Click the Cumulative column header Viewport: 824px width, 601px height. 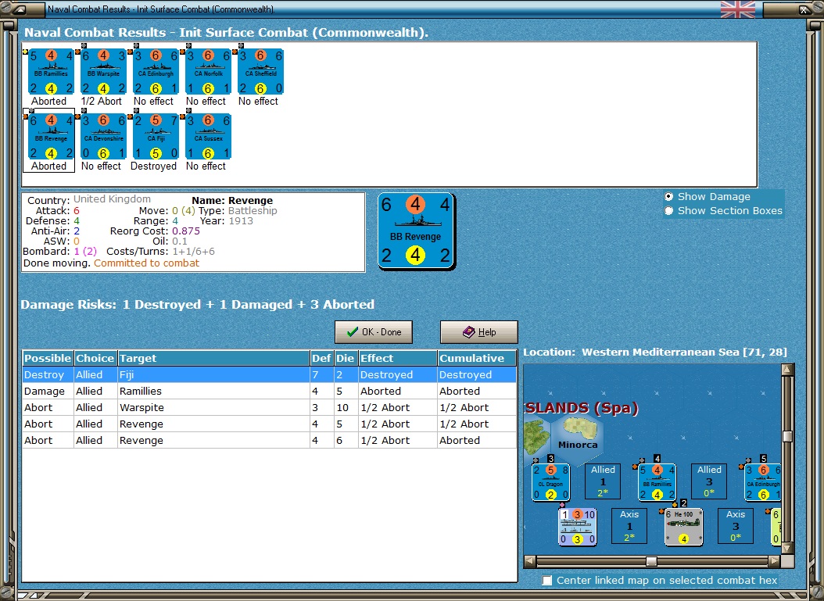[477, 358]
